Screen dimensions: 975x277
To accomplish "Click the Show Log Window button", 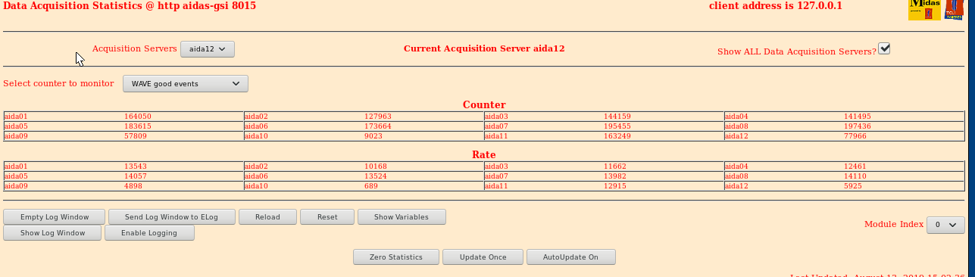I will 52,233.
